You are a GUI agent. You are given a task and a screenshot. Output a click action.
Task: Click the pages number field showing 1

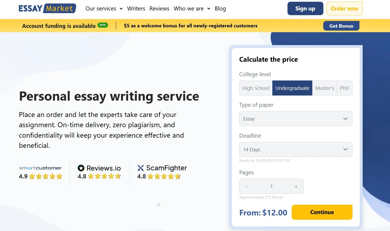point(272,186)
